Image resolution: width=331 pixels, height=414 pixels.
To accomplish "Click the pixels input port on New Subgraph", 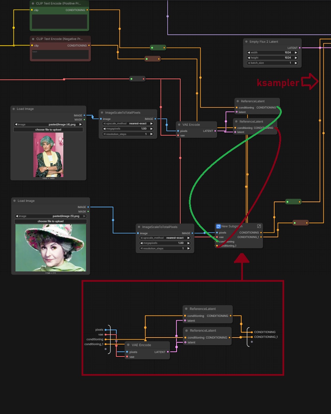I will (x=217, y=232).
